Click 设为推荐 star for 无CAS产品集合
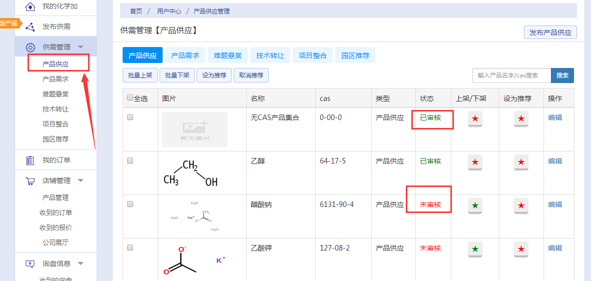 (x=521, y=119)
